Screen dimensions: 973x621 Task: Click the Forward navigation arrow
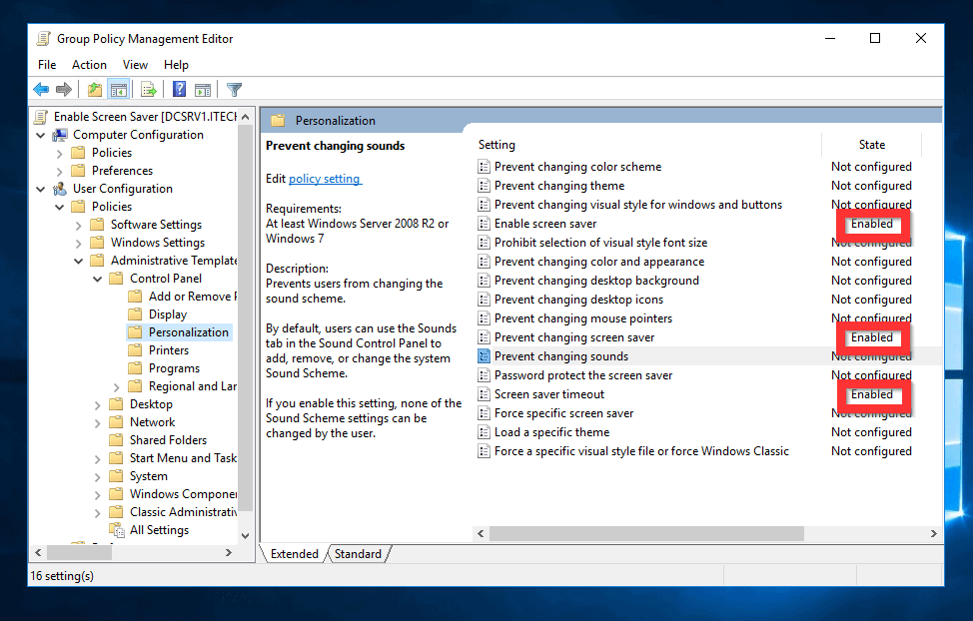[63, 89]
